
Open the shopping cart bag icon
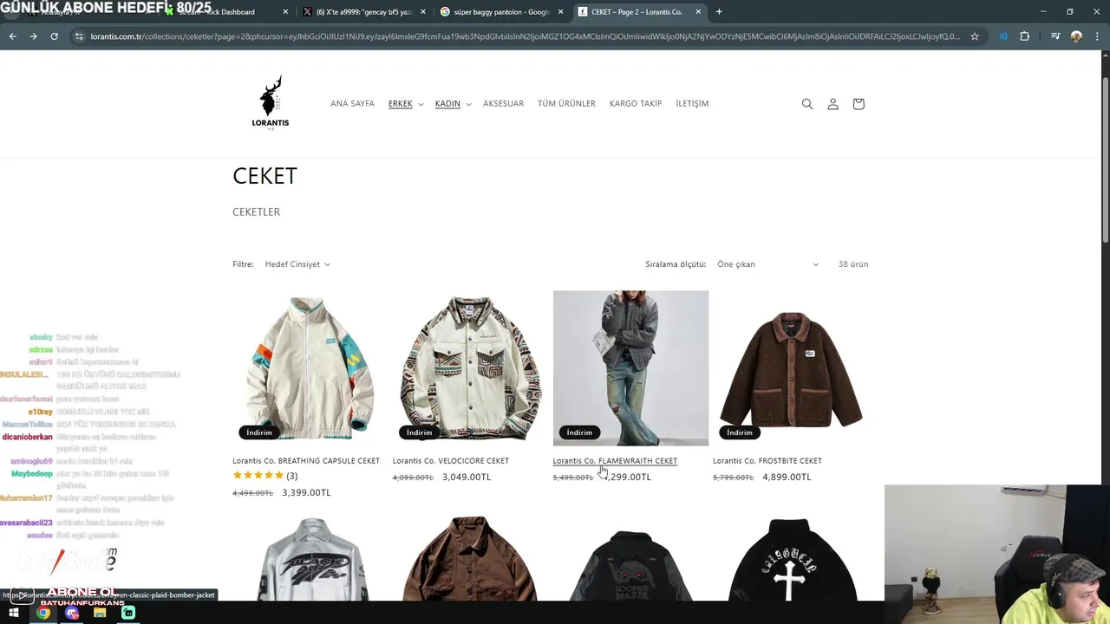[x=859, y=104]
